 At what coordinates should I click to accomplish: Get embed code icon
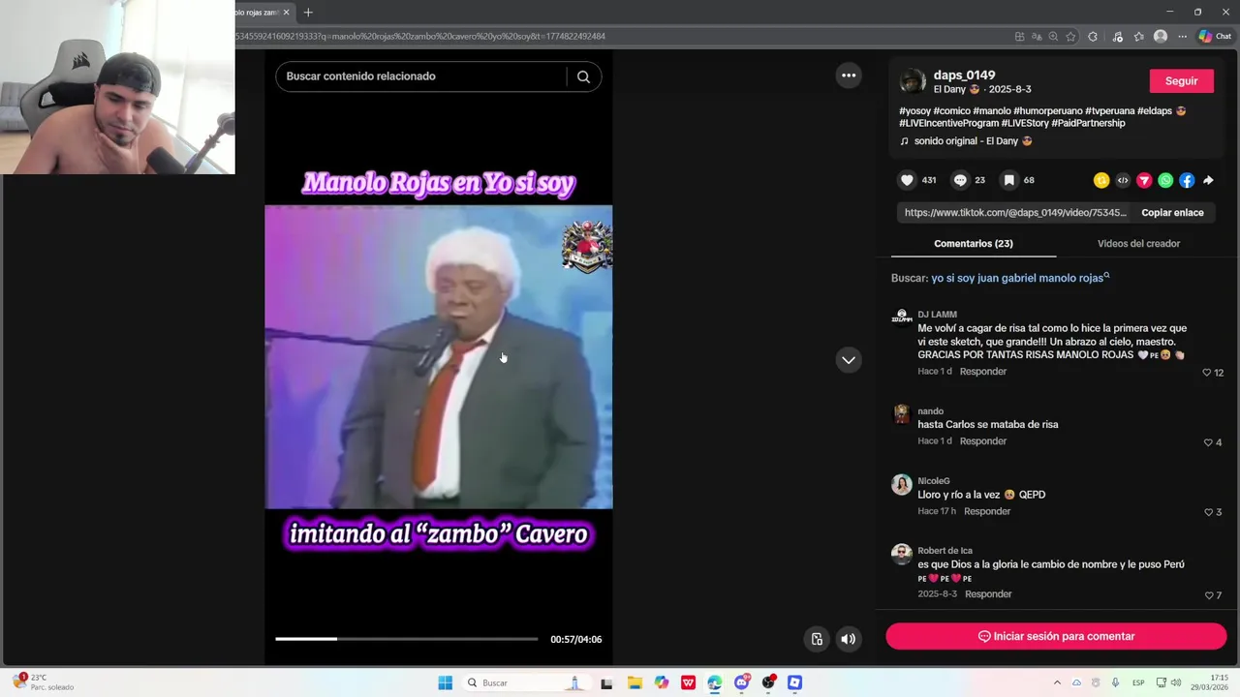tap(1123, 180)
